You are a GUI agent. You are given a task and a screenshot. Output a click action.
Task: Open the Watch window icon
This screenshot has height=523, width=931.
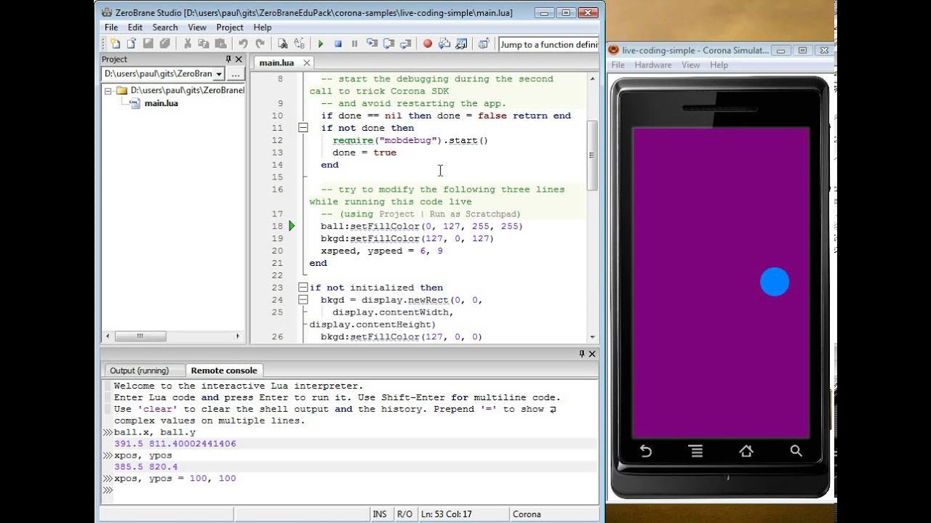click(460, 44)
